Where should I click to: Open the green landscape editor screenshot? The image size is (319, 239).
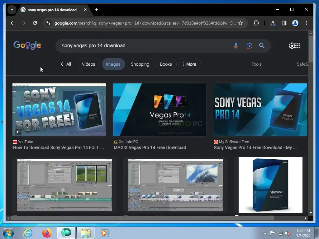pos(64,185)
